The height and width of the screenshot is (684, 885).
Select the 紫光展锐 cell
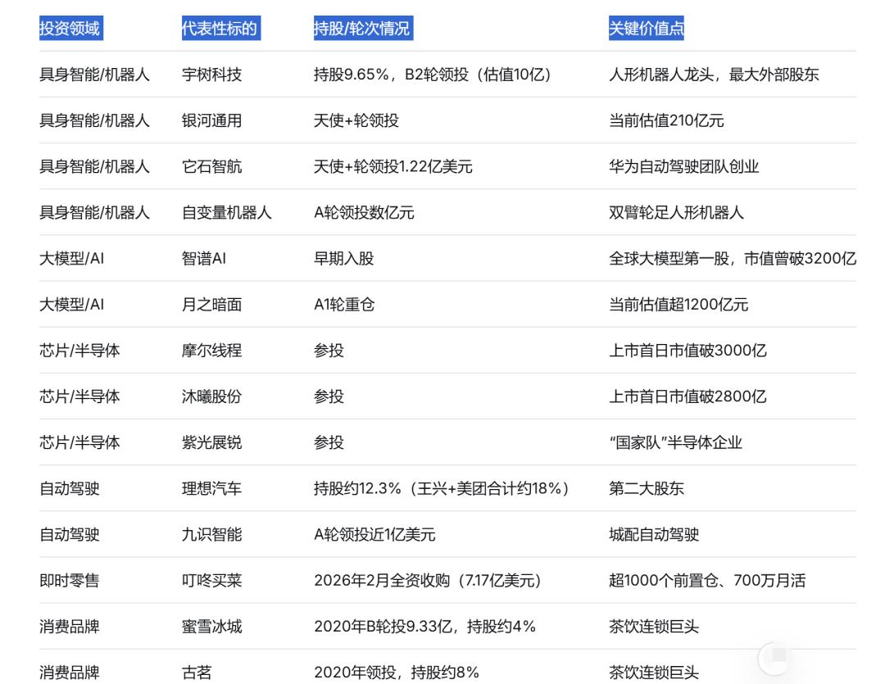pos(211,442)
